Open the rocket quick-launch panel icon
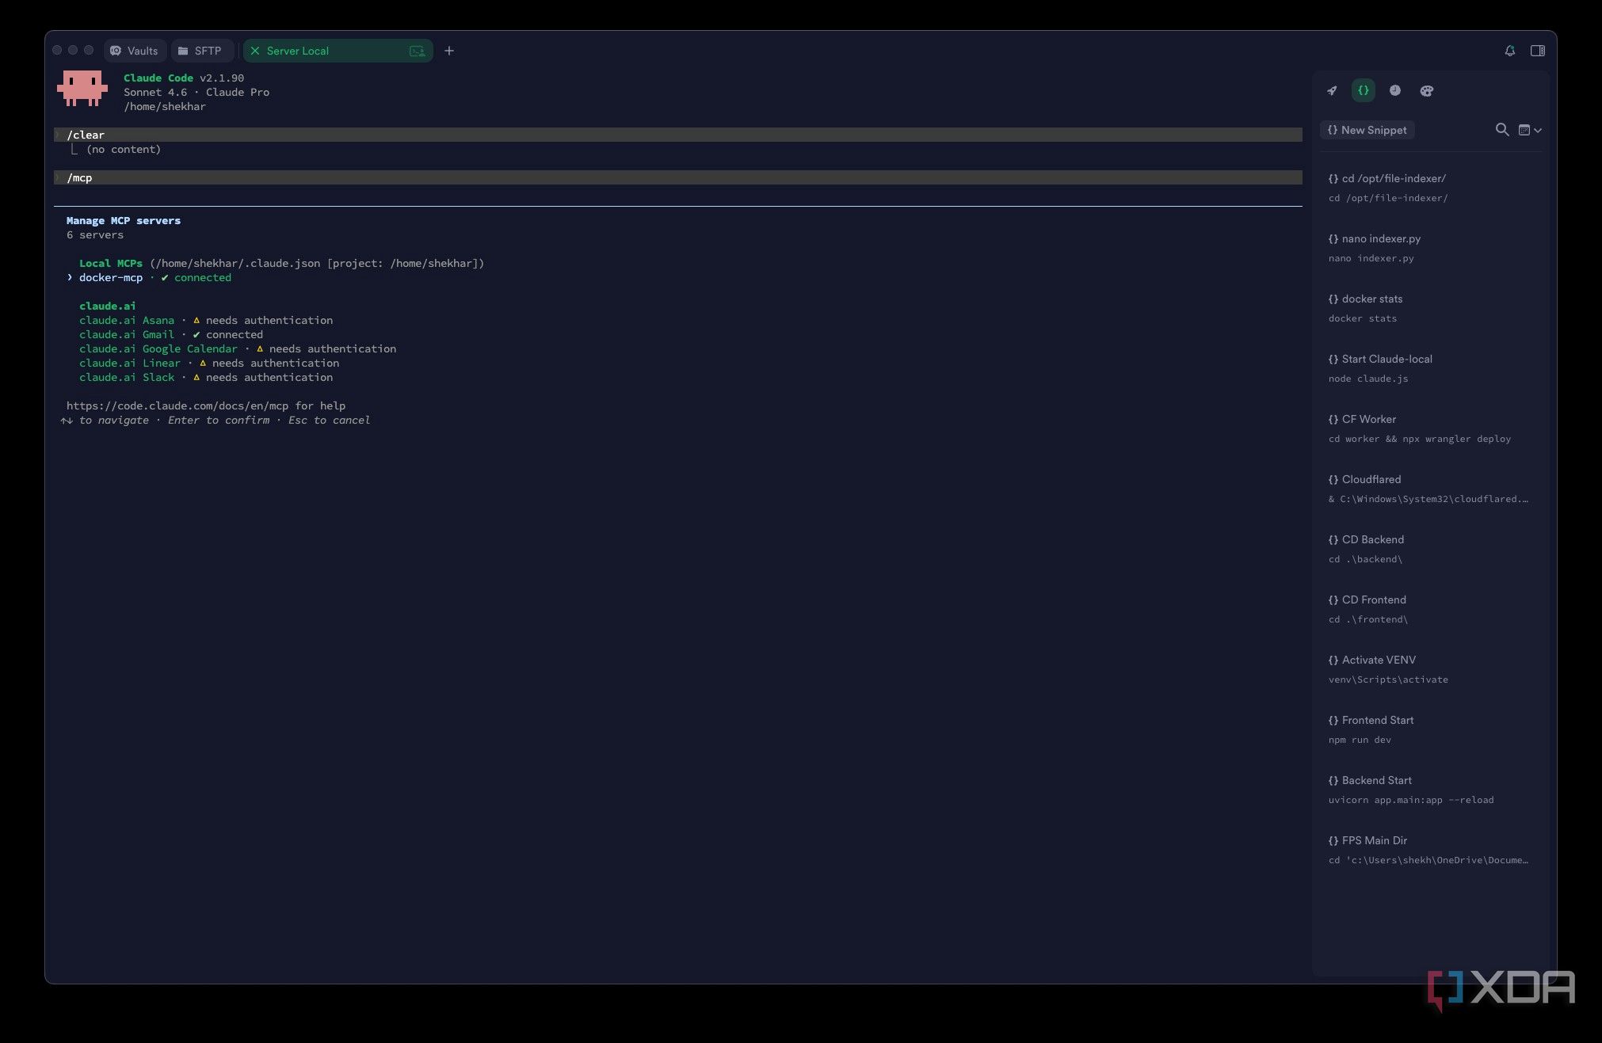The height and width of the screenshot is (1043, 1602). coord(1332,90)
